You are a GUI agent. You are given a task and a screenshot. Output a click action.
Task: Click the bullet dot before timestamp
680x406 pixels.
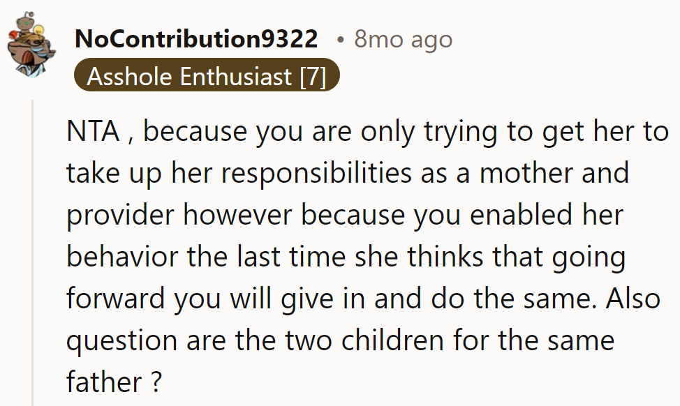342,40
